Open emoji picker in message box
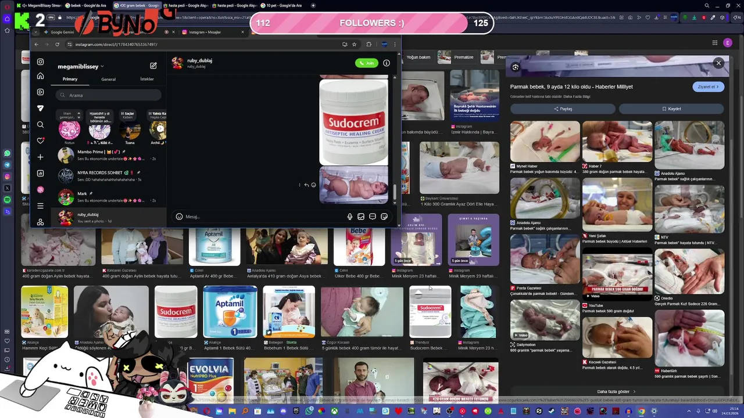 click(179, 217)
